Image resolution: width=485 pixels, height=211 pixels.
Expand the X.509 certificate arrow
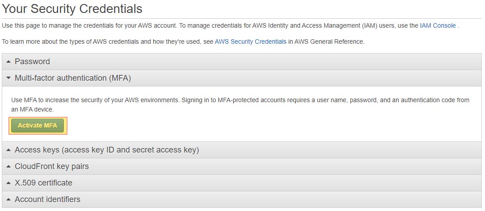pyautogui.click(x=8, y=183)
